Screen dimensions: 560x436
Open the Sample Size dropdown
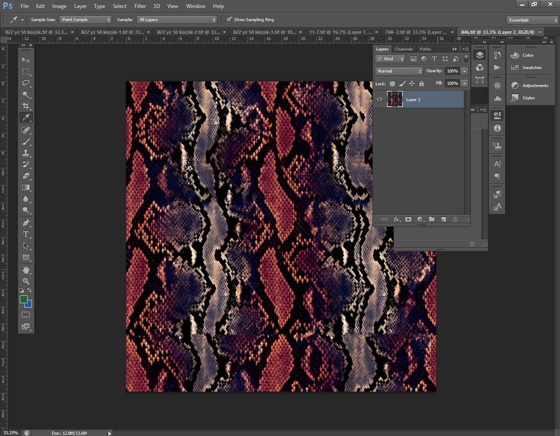[85, 20]
